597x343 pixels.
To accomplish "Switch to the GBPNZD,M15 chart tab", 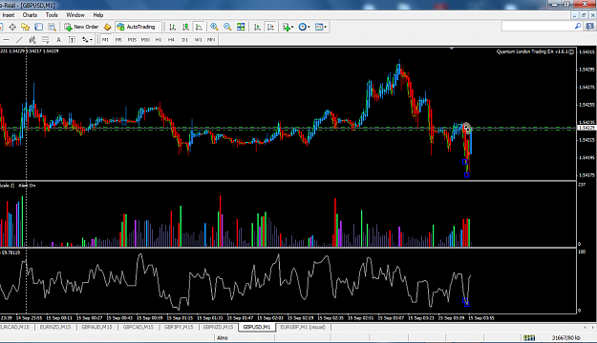I will [218, 327].
